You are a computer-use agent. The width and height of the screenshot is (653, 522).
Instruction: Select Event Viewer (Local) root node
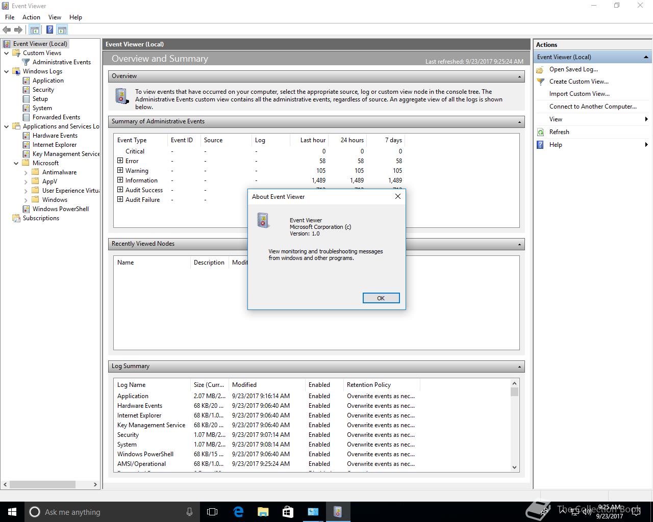tap(40, 44)
